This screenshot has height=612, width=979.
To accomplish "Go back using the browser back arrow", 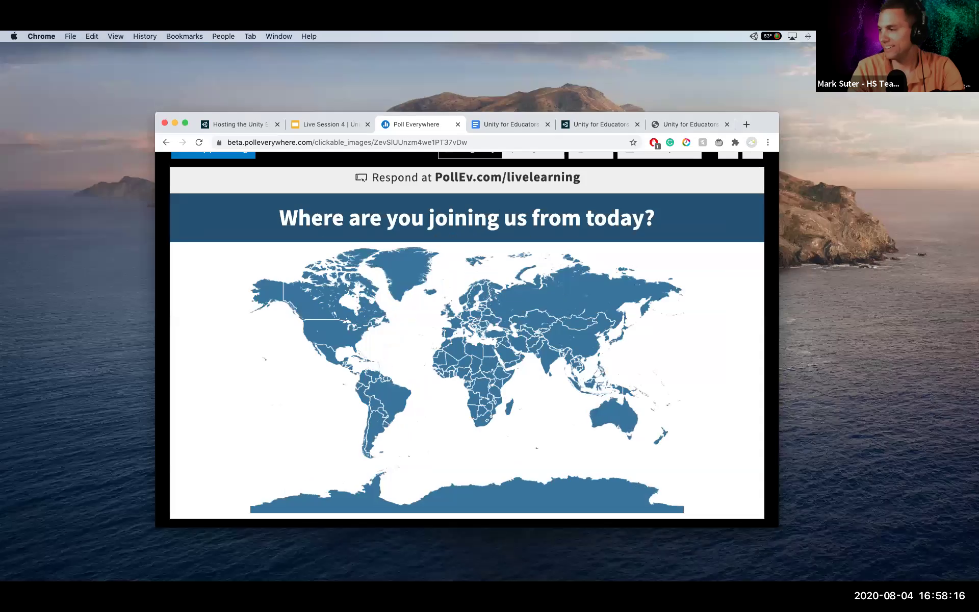I will (166, 142).
